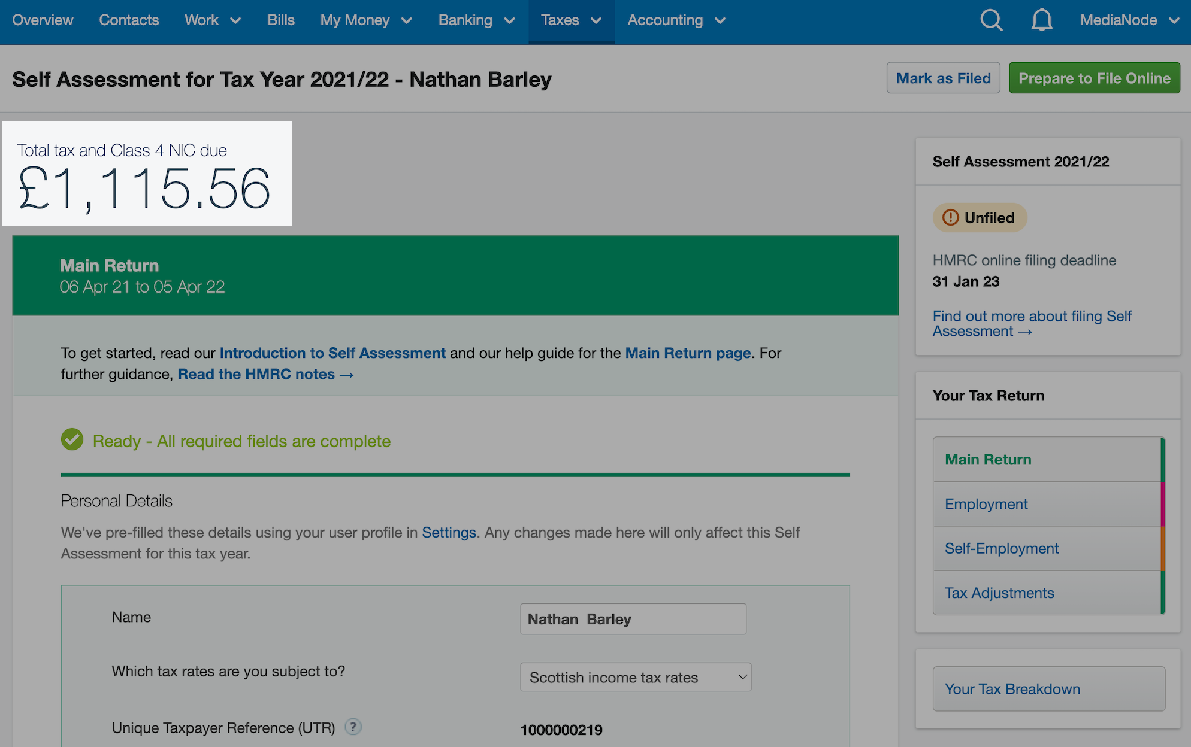Expand the Work menu

(213, 20)
